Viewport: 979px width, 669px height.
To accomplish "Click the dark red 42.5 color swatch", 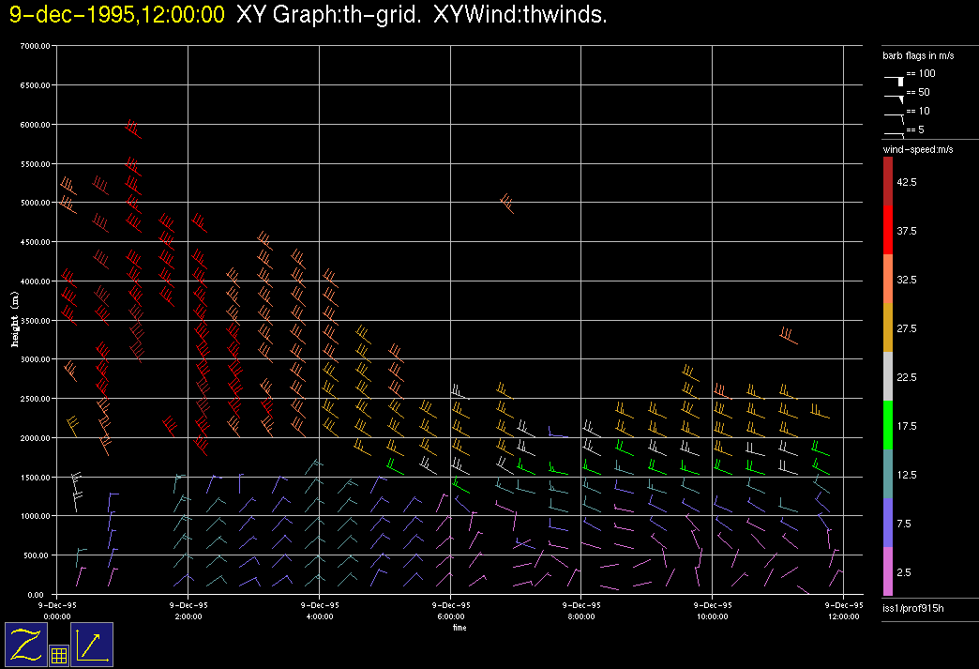I will tap(888, 181).
